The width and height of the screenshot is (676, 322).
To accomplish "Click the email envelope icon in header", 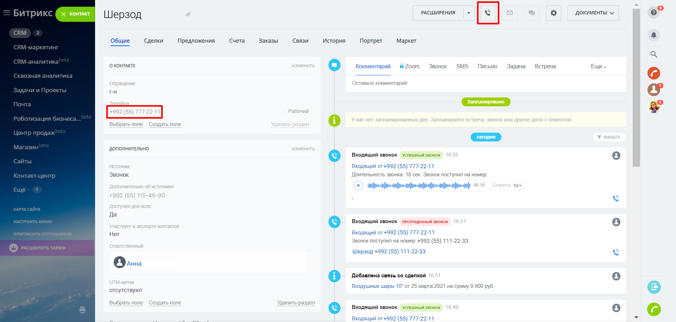I will tap(509, 13).
